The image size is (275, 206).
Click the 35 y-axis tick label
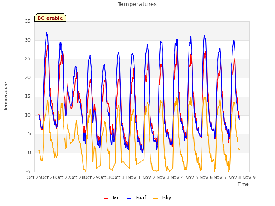pyautogui.click(x=27, y=21)
